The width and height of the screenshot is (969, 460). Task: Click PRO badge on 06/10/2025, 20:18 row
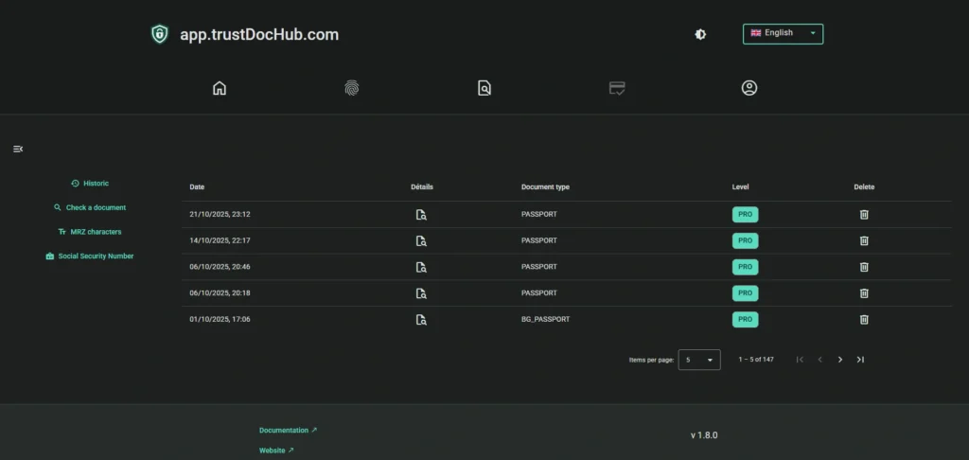point(746,293)
